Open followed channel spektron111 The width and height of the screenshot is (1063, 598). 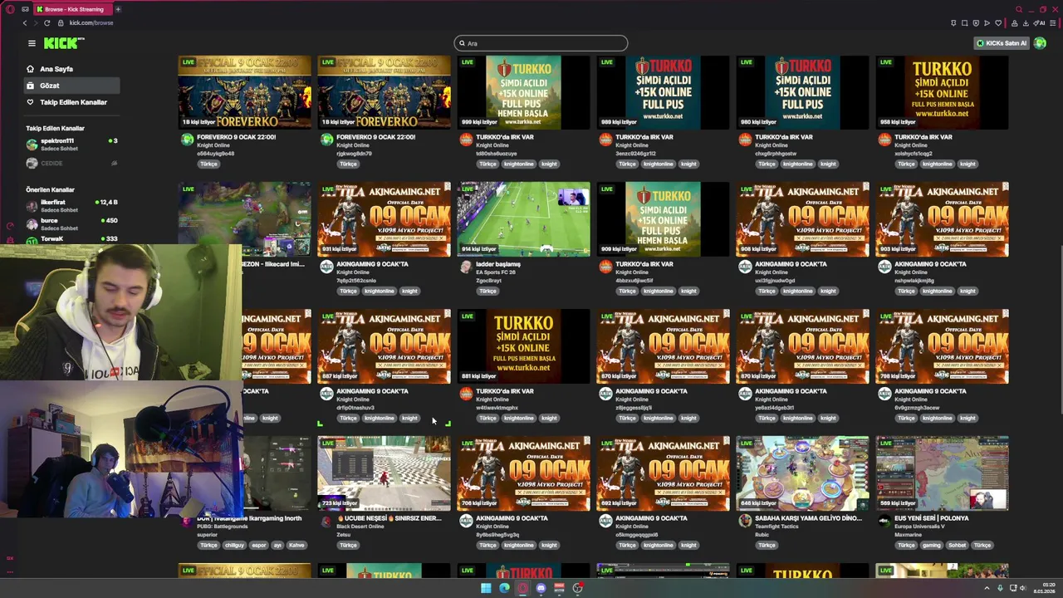point(71,145)
